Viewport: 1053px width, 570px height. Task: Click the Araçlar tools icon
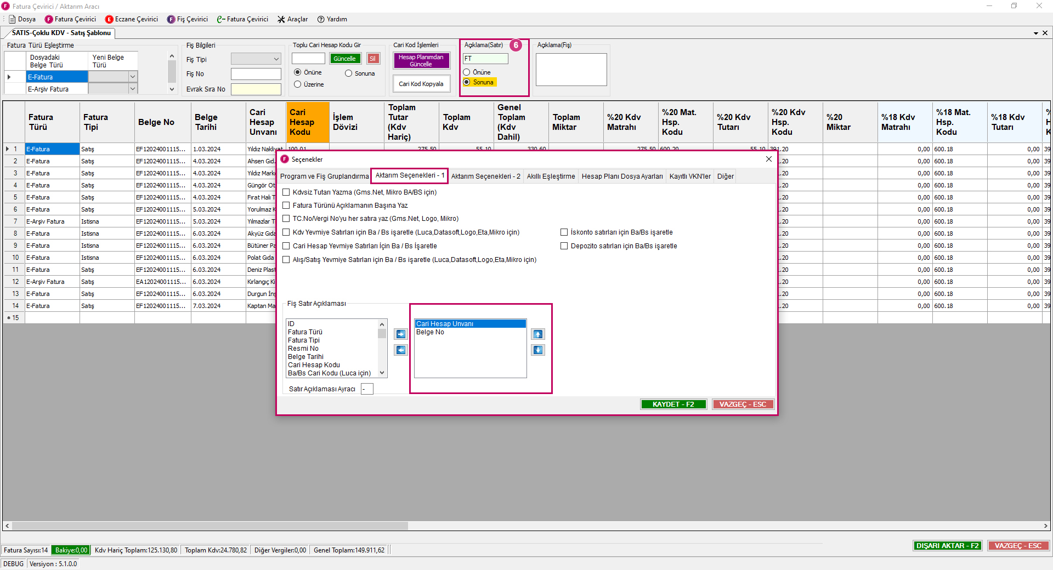pyautogui.click(x=281, y=19)
